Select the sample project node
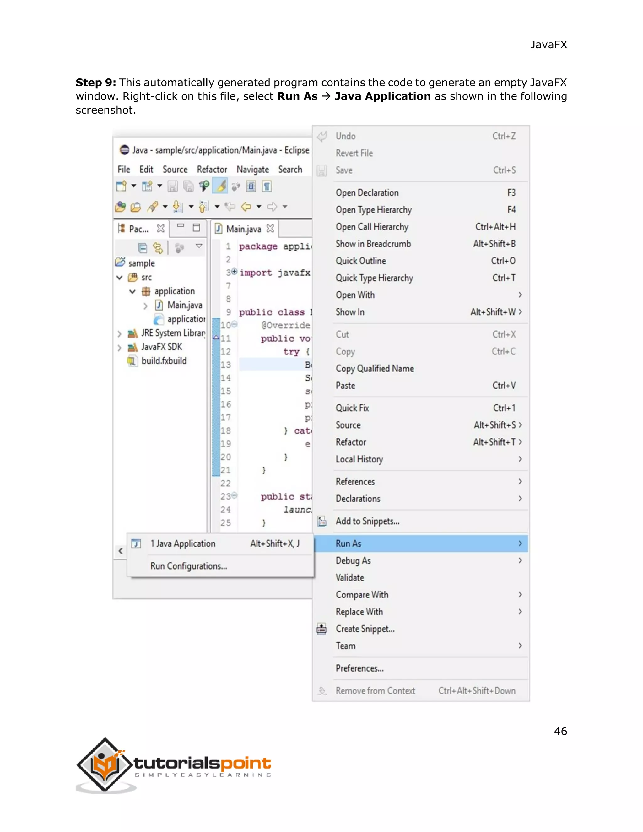The image size is (643, 832). pyautogui.click(x=135, y=263)
